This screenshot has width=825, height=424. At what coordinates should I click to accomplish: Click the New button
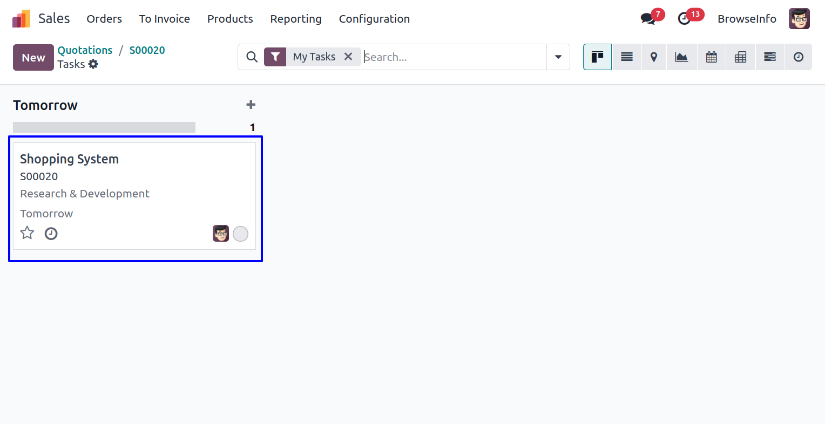(33, 58)
